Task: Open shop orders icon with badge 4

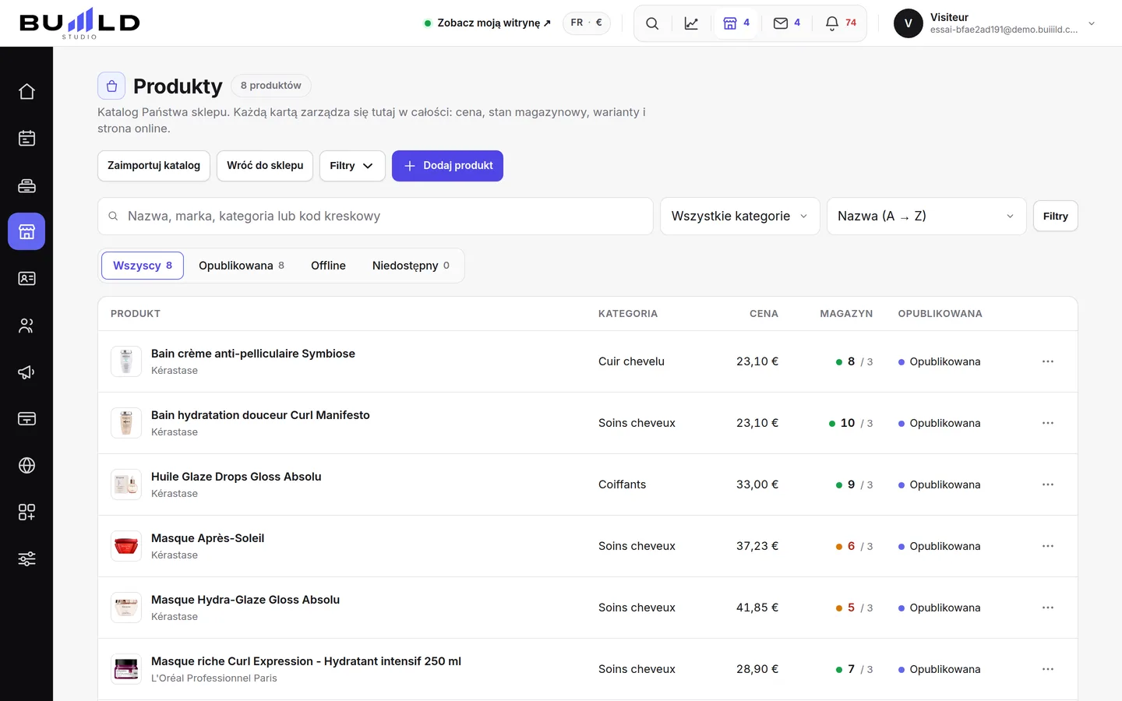Action: coord(736,23)
